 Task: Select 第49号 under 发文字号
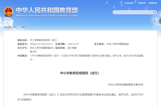click(x=33, y=52)
